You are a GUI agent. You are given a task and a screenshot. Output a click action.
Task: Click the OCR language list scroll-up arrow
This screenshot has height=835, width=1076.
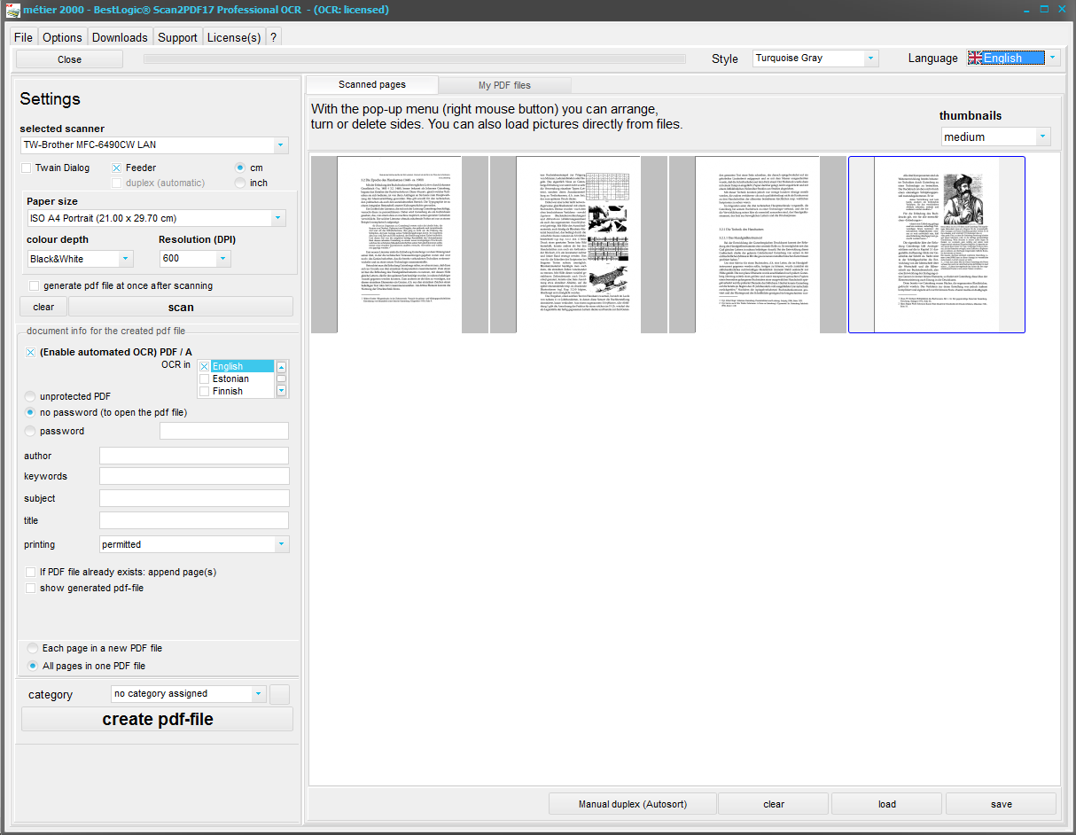click(281, 367)
